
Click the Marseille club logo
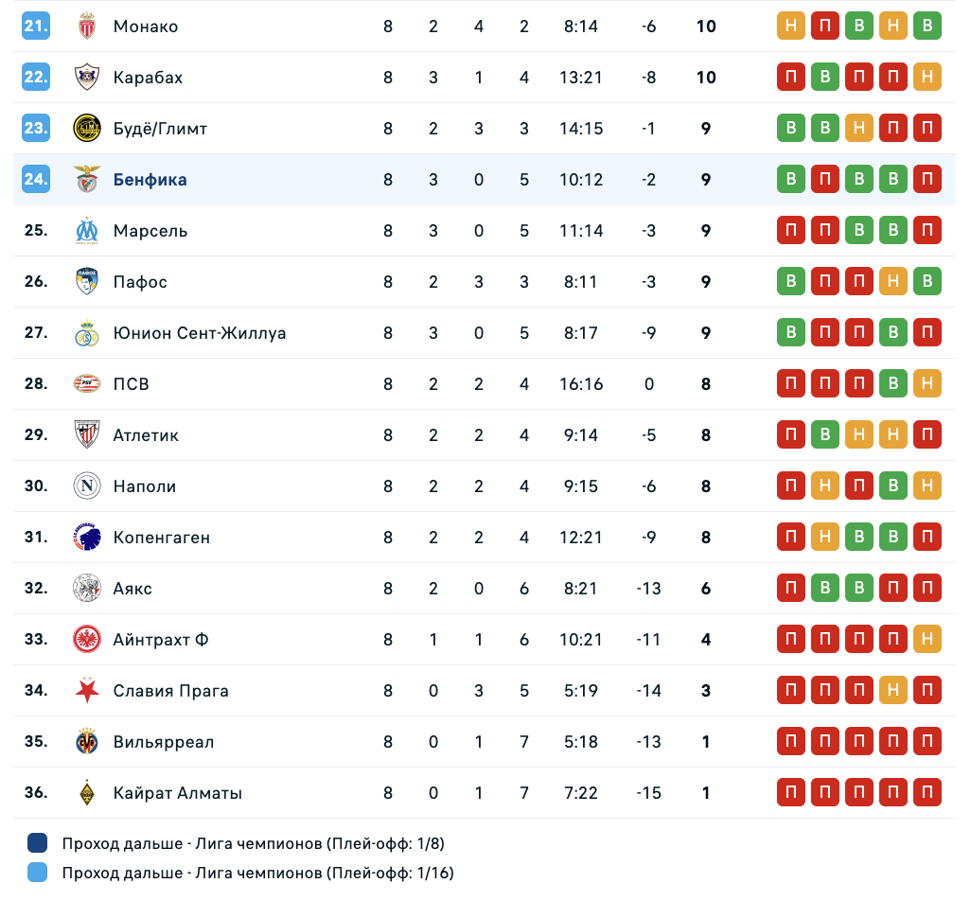tap(87, 231)
